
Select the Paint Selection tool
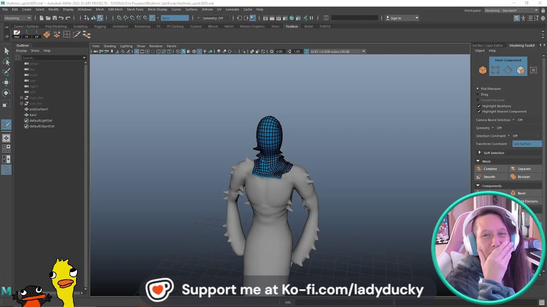(6, 72)
